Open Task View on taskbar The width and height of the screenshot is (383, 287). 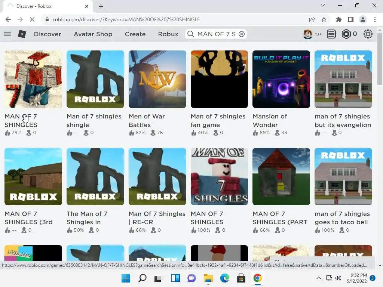(159, 278)
